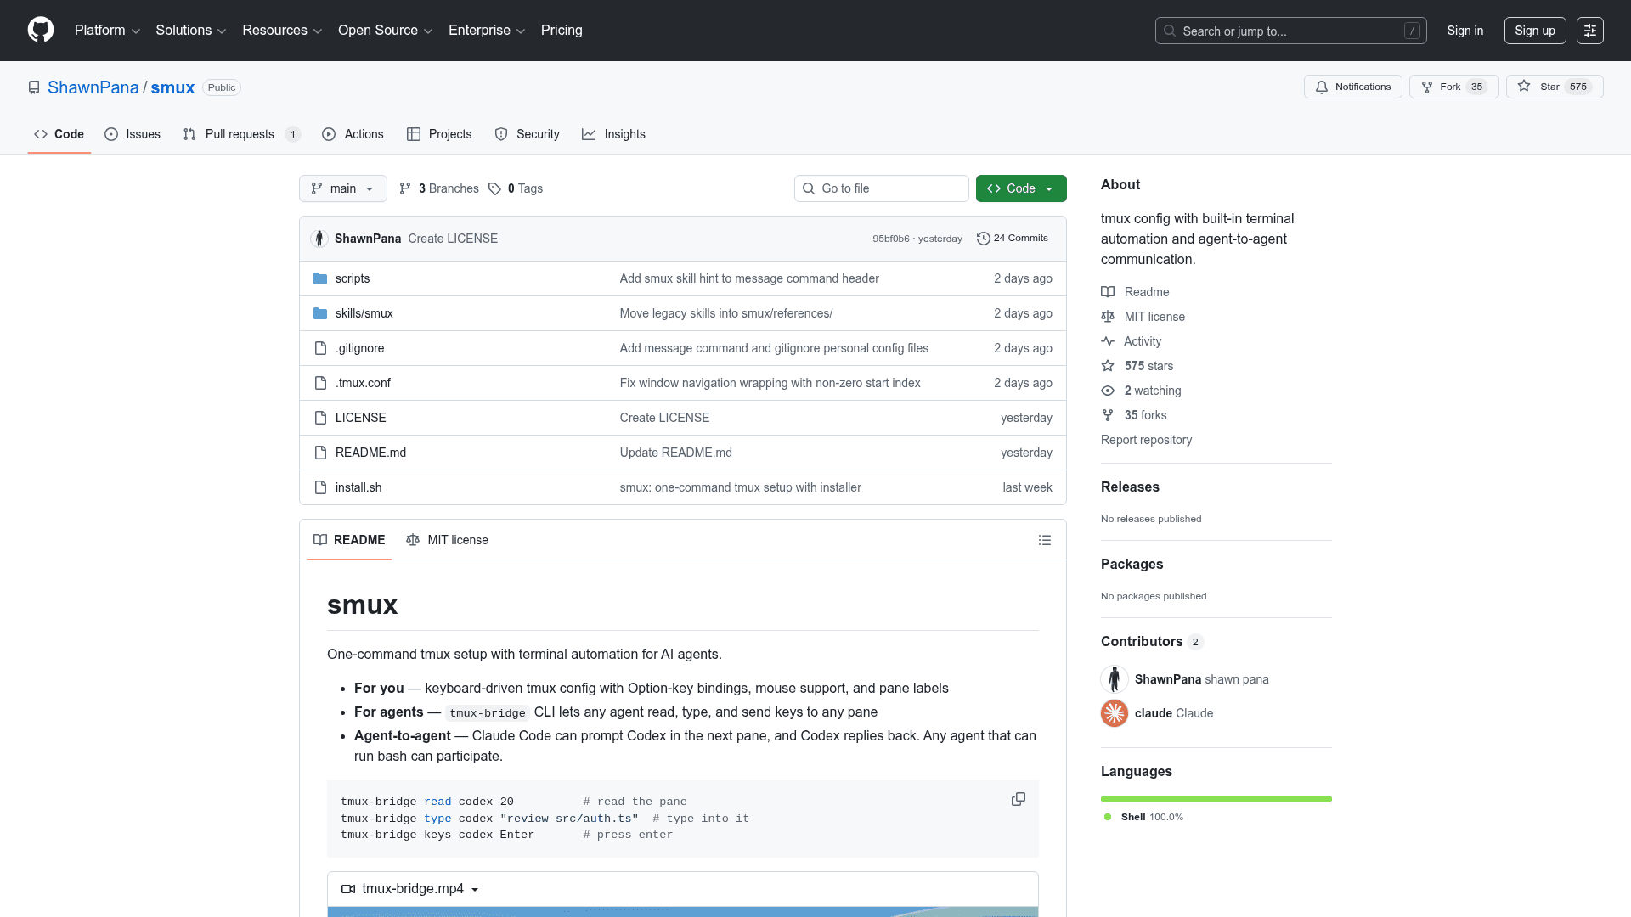
Task: Click claude contributor avatar
Action: click(1115, 713)
